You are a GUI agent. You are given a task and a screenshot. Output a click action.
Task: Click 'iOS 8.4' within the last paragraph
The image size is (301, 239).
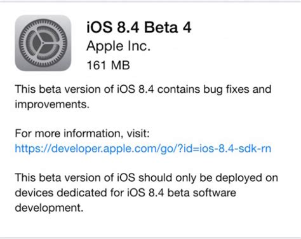[145, 193]
